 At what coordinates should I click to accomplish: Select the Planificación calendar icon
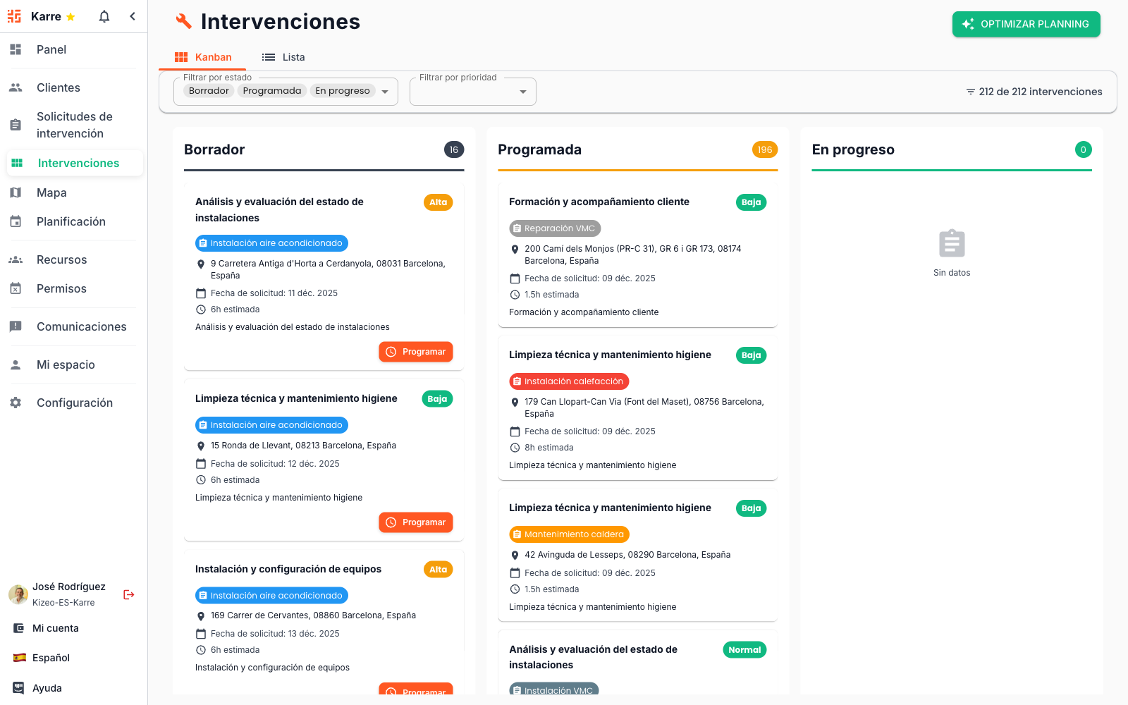(16, 221)
